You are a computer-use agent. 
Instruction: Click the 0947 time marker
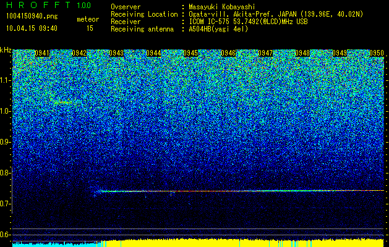coord(265,53)
